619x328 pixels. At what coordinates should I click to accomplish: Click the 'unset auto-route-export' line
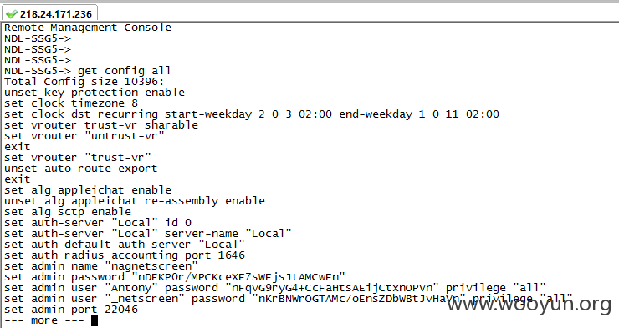81,169
